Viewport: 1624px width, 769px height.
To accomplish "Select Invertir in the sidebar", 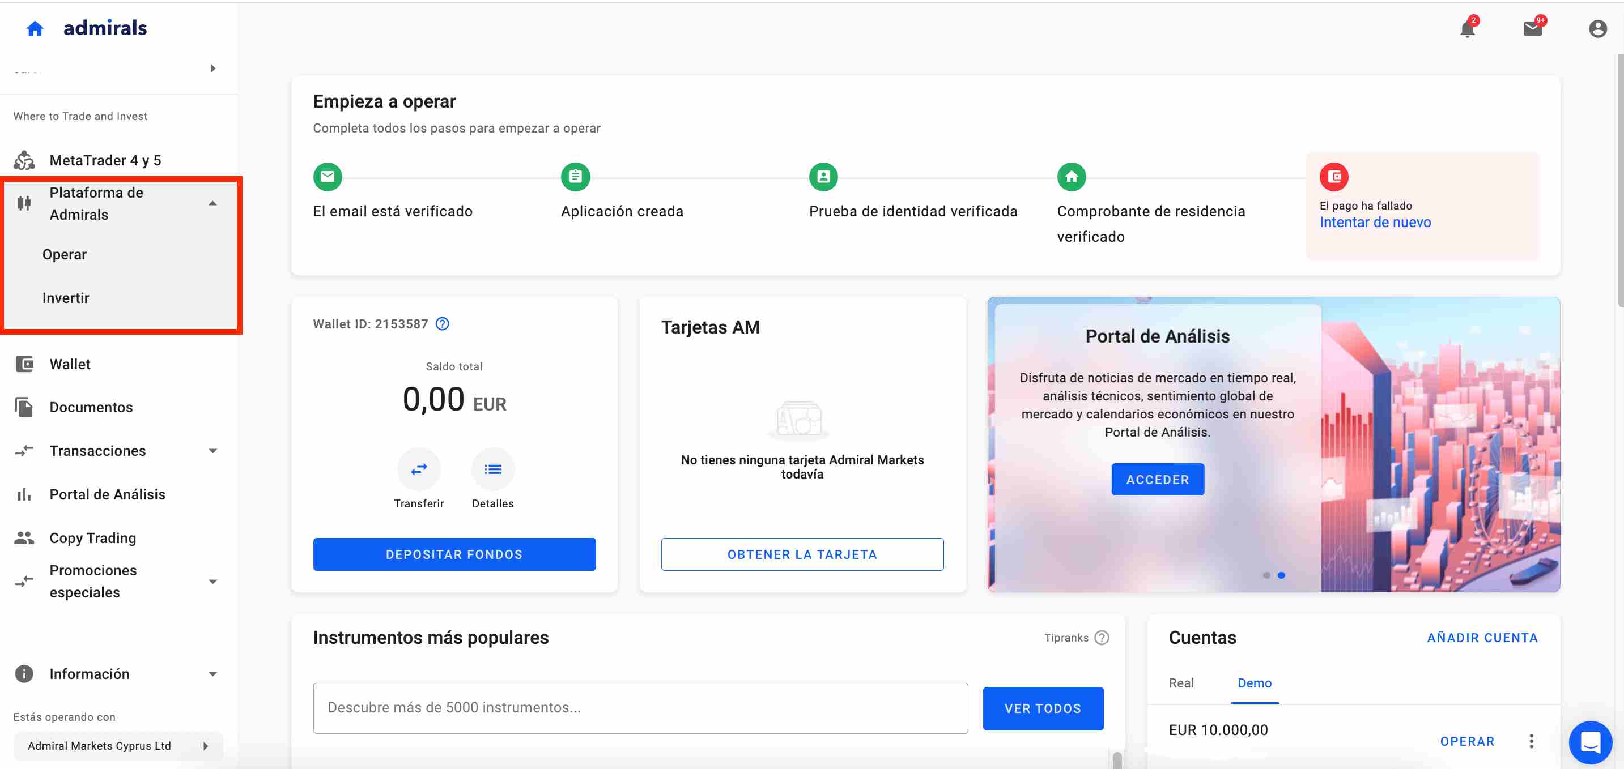I will click(x=66, y=298).
